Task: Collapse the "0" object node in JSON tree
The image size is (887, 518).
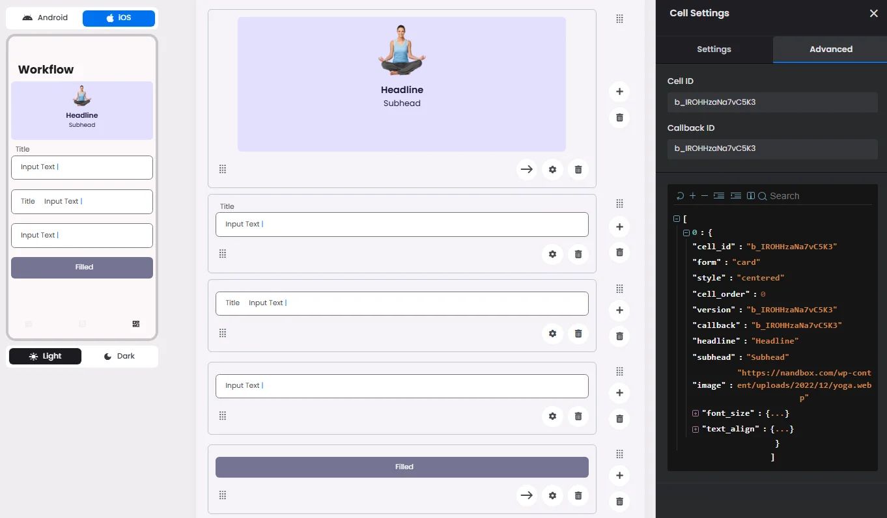Action: click(686, 232)
